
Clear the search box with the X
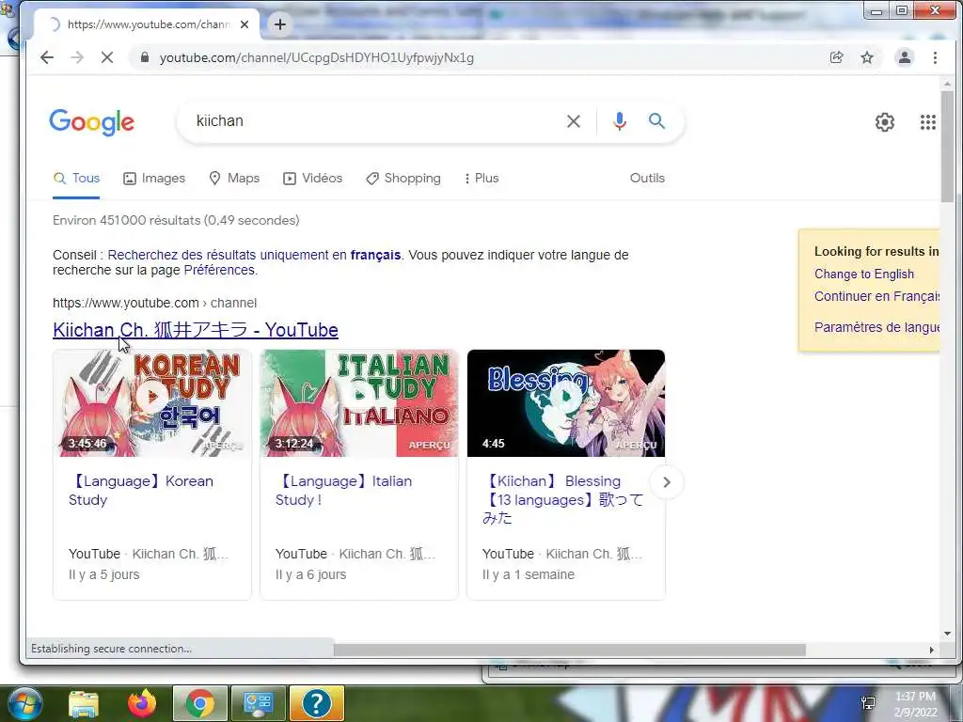coord(574,121)
